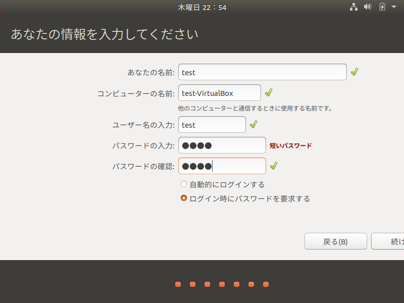Click the label コンピューターの名前:
This screenshot has height=303, width=404.
pos(136,93)
